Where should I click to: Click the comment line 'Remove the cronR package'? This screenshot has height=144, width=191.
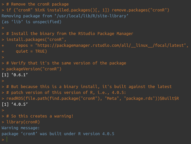tap(38, 4)
